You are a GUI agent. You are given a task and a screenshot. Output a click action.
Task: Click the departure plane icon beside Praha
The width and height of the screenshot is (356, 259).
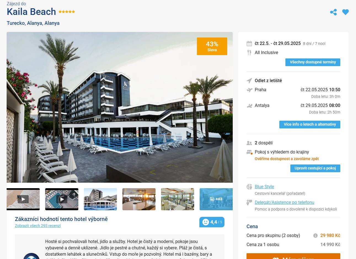pyautogui.click(x=249, y=90)
